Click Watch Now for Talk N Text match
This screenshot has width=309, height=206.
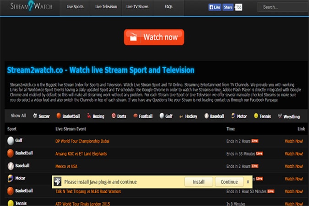[294, 191]
